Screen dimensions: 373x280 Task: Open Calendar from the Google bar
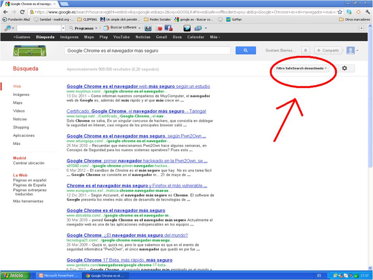pos(196,37)
